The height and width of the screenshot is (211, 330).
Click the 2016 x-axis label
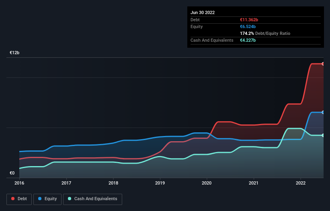point(19,183)
